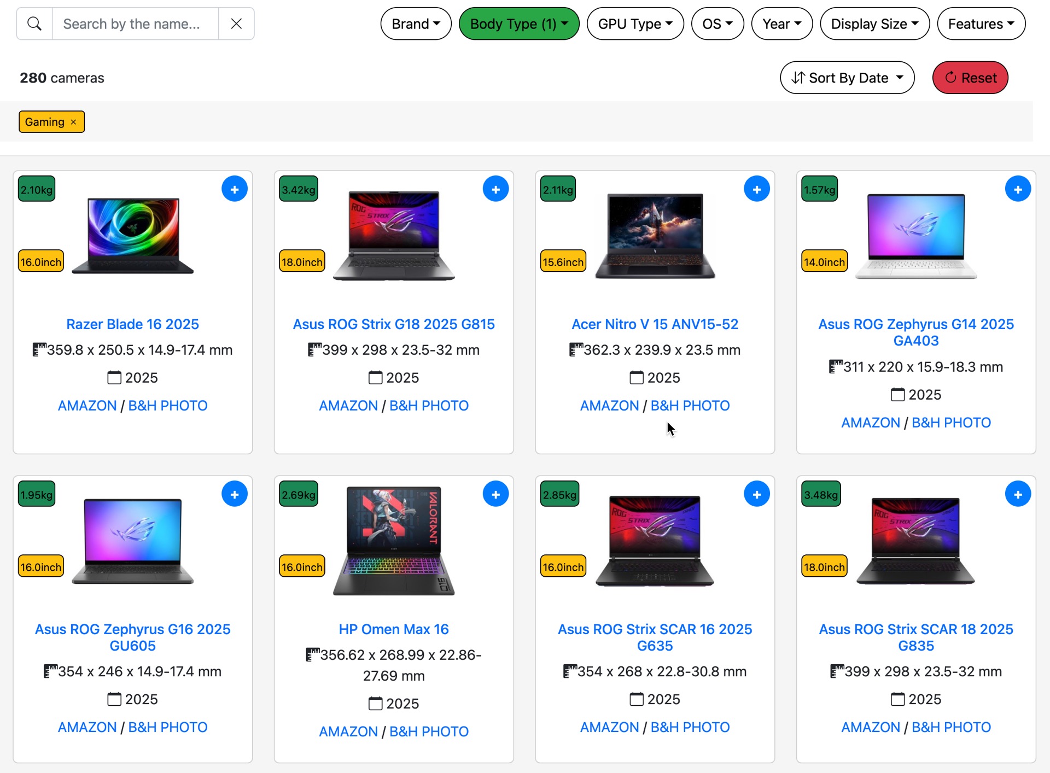This screenshot has height=773, width=1050.
Task: Open the GPU Type dropdown
Action: click(635, 24)
